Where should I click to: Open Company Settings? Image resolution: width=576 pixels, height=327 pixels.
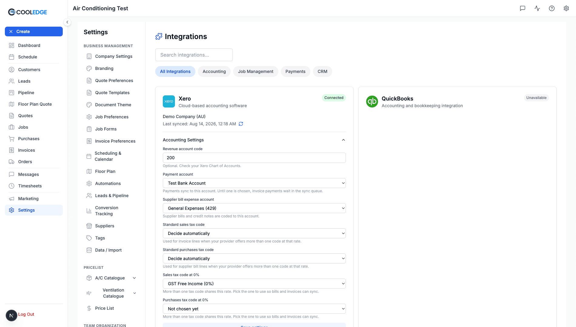tap(111, 56)
